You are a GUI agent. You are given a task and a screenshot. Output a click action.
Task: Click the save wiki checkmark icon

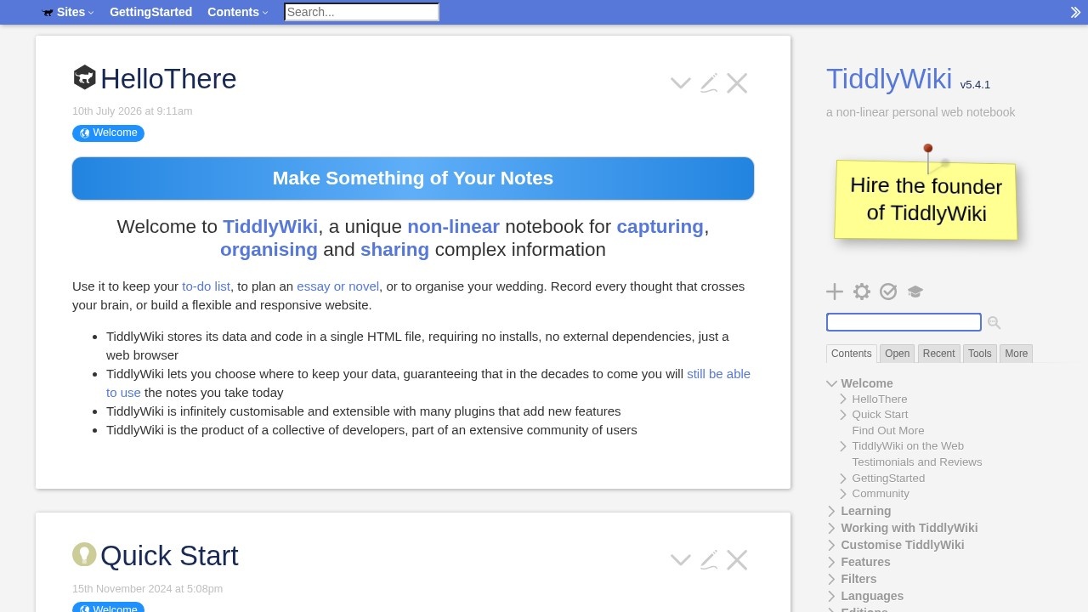point(888,292)
